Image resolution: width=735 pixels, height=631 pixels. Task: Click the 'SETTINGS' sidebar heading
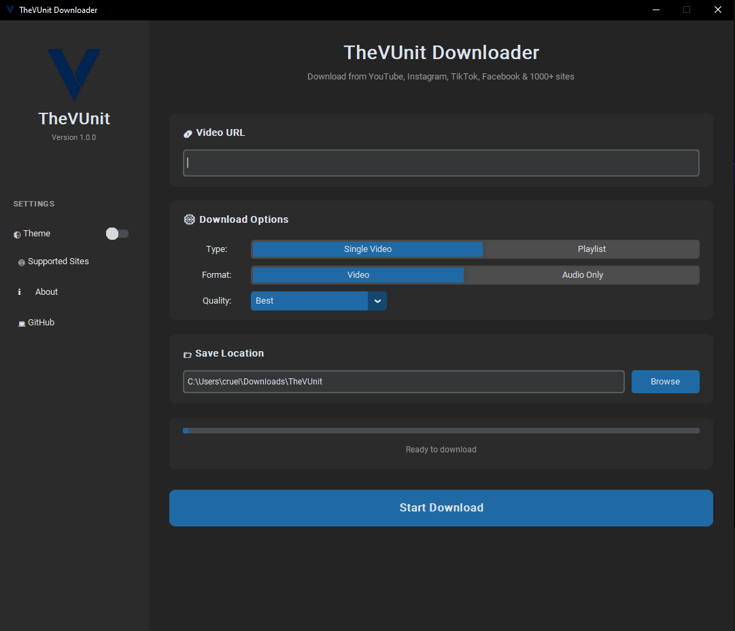click(34, 204)
